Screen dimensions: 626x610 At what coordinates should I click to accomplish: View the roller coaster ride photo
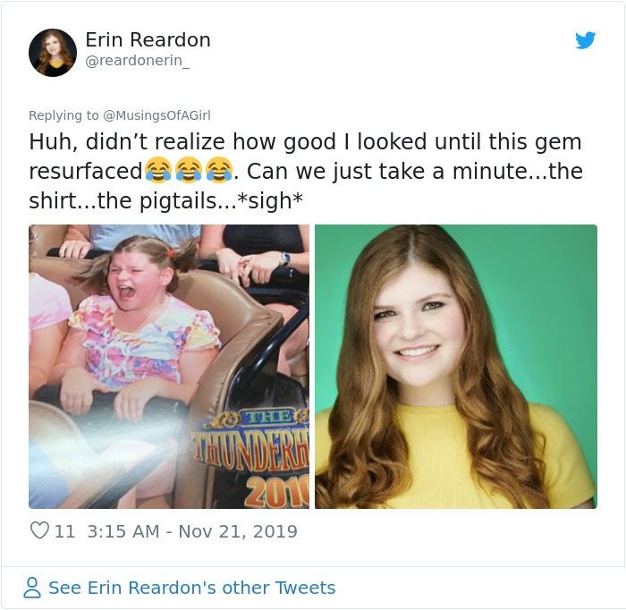coord(169,367)
